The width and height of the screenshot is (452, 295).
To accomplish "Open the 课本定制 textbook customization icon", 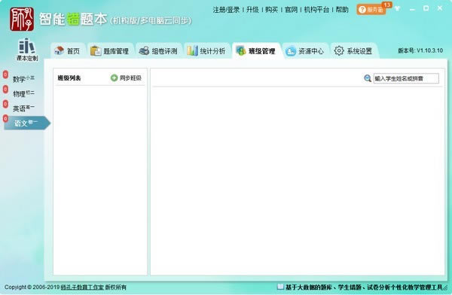I will [27, 50].
